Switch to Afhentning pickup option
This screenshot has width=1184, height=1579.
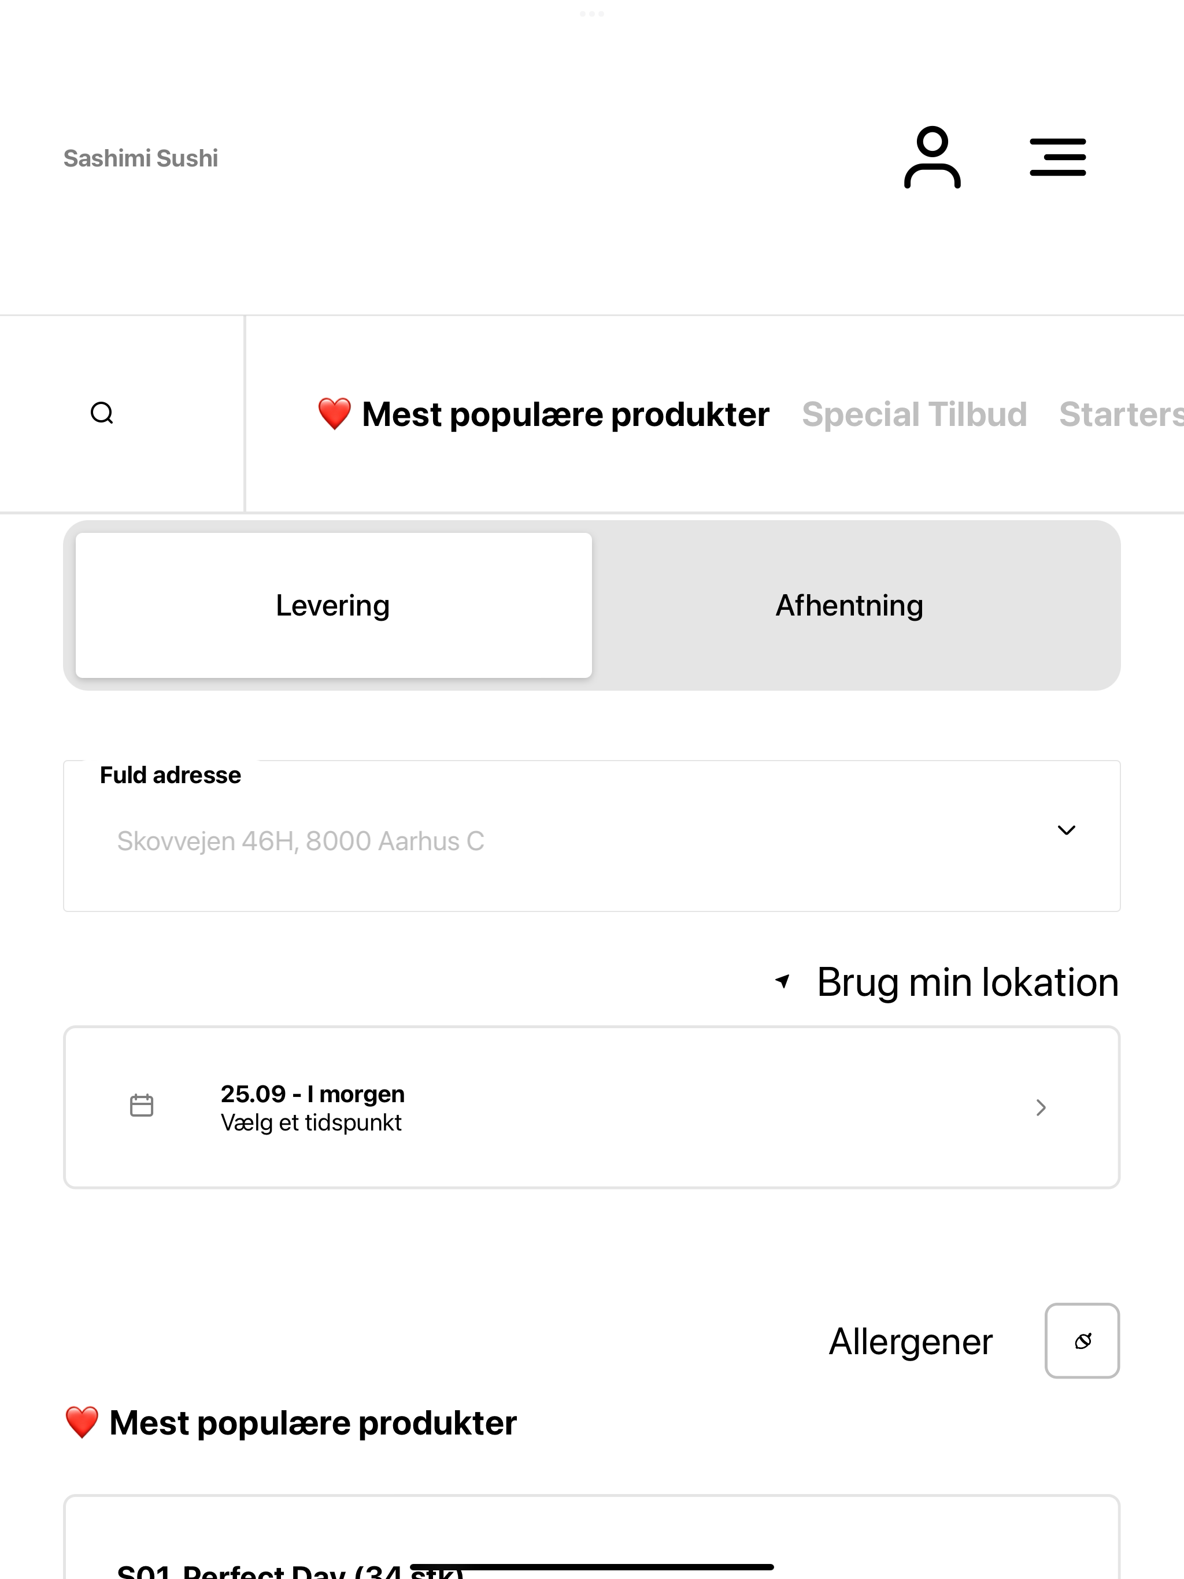pyautogui.click(x=850, y=605)
